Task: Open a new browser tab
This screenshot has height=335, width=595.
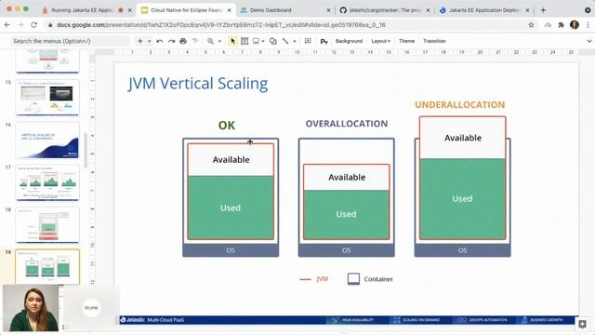Action: tap(543, 10)
